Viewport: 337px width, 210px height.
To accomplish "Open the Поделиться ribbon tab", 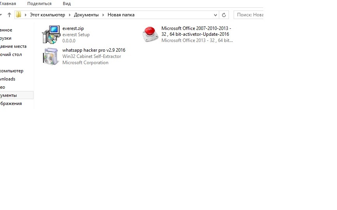I will (x=39, y=3).
